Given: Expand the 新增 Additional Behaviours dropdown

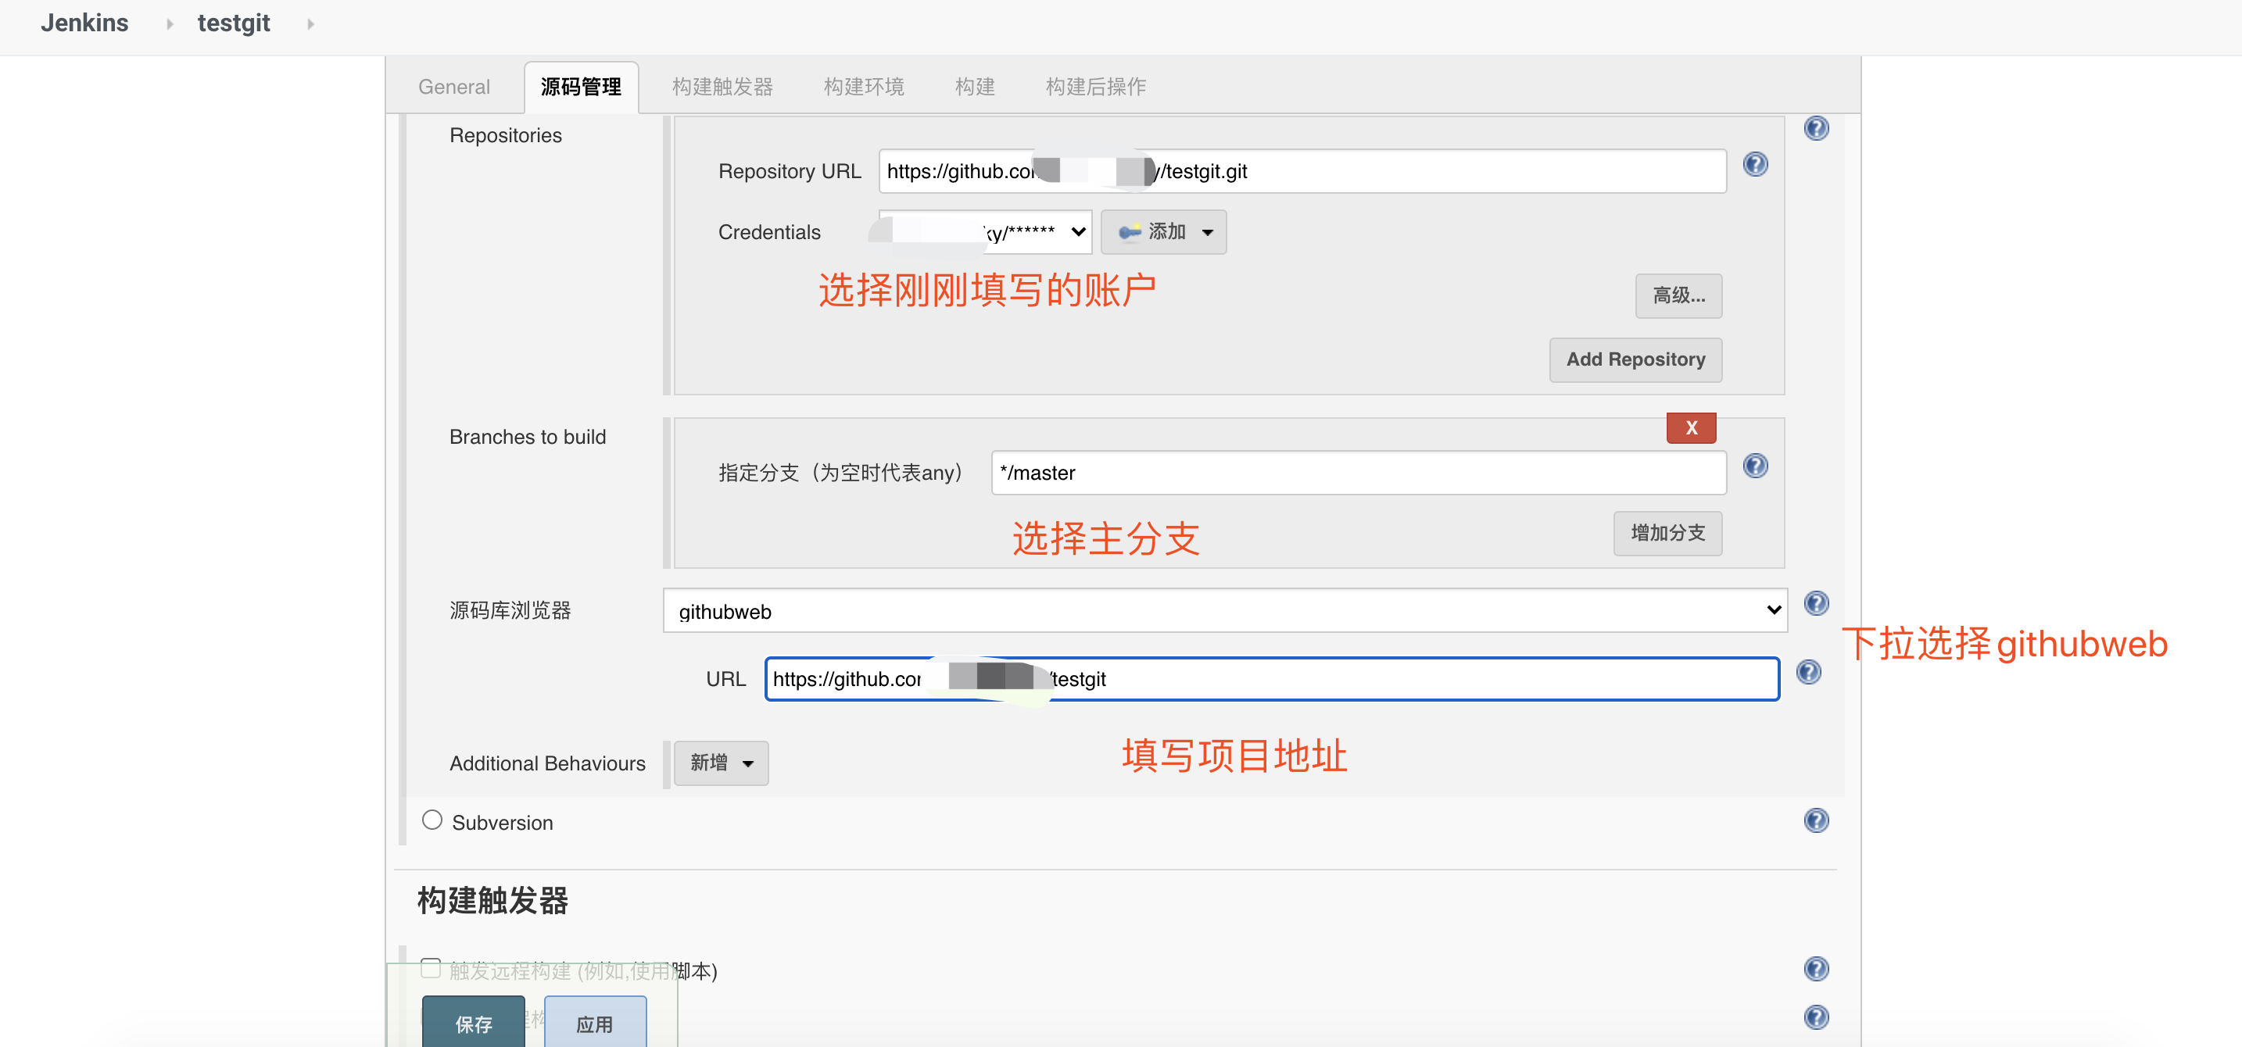Looking at the screenshot, I should coord(720,763).
